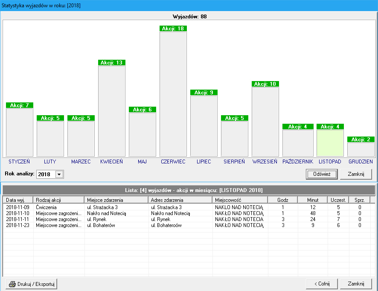Click the Nakło nad Notecią place cell
The width and height of the screenshot is (378, 291).
(x=107, y=213)
